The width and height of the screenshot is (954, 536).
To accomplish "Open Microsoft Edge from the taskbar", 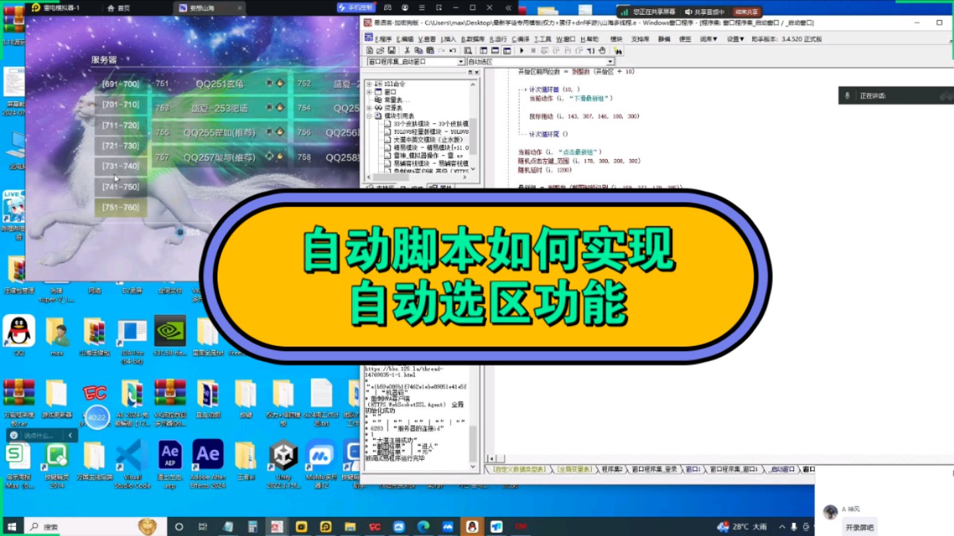I will pyautogui.click(x=423, y=527).
